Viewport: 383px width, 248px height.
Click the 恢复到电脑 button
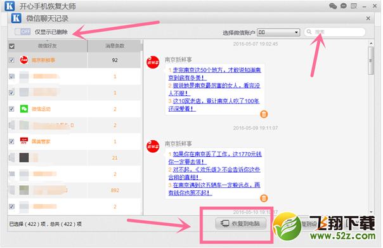point(240,223)
